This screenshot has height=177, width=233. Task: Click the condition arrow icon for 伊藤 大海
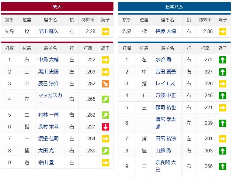223,32
